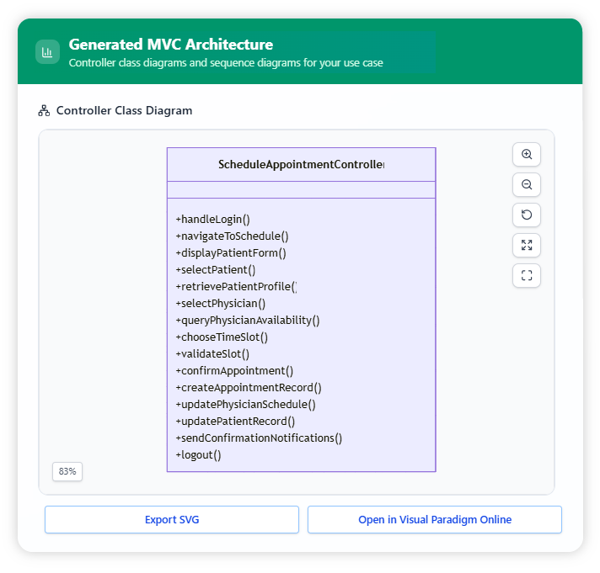Screen dimensions: 600x573
Task: Select the ScheduleAppointmentController class title
Action: [x=301, y=165]
